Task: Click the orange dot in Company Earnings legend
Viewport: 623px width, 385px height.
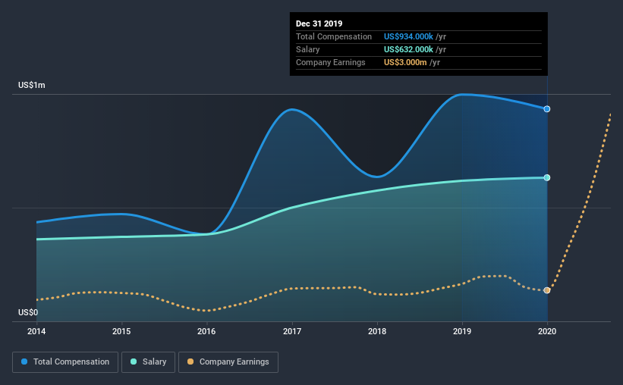Action: tap(190, 362)
